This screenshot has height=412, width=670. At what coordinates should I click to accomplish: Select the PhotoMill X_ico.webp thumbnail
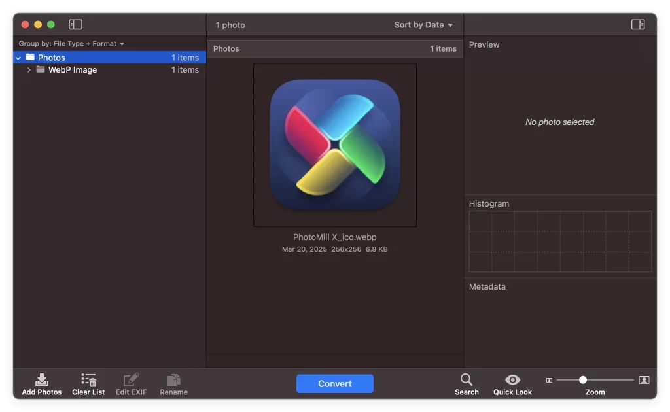334,145
